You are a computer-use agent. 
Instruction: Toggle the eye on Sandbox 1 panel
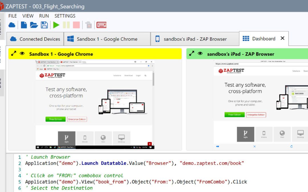coord(22,53)
